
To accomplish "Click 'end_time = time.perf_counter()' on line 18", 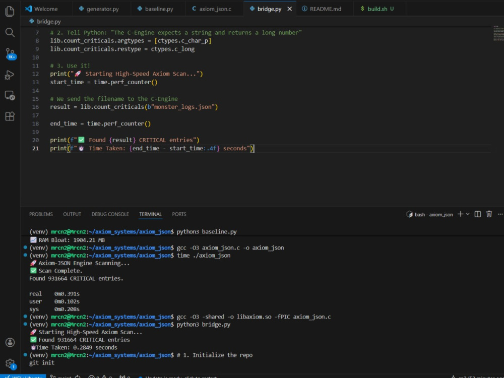I will [x=100, y=124].
